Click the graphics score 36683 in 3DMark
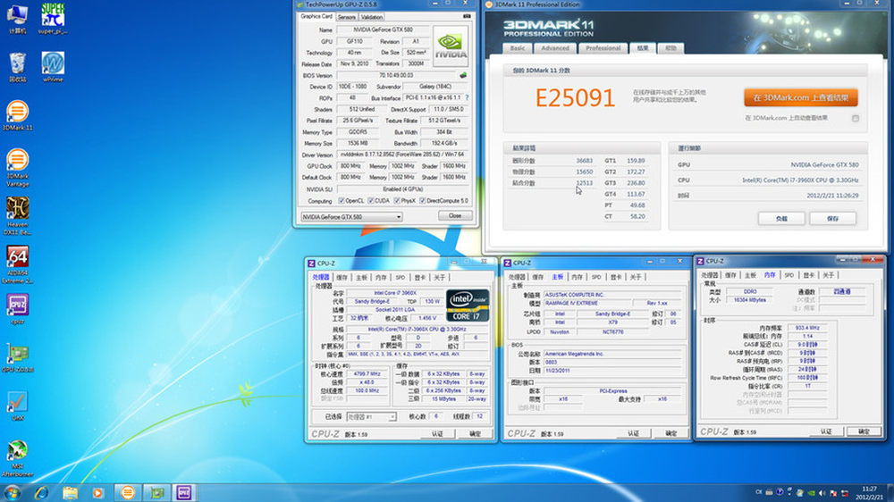Viewport: 894px width, 502px height. [584, 161]
